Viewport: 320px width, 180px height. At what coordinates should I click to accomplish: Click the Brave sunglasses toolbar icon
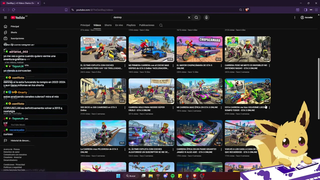311,10
